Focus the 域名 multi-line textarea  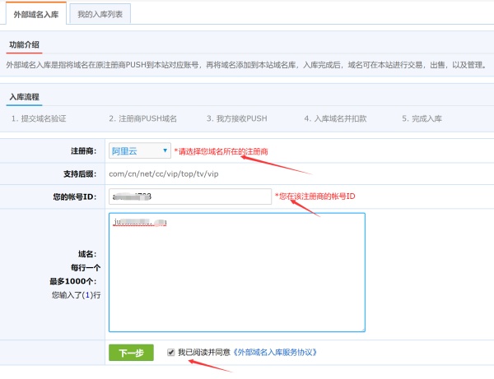(x=237, y=272)
